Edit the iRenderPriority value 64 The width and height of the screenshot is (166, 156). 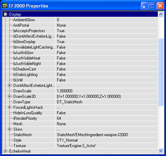[x=106, y=118]
